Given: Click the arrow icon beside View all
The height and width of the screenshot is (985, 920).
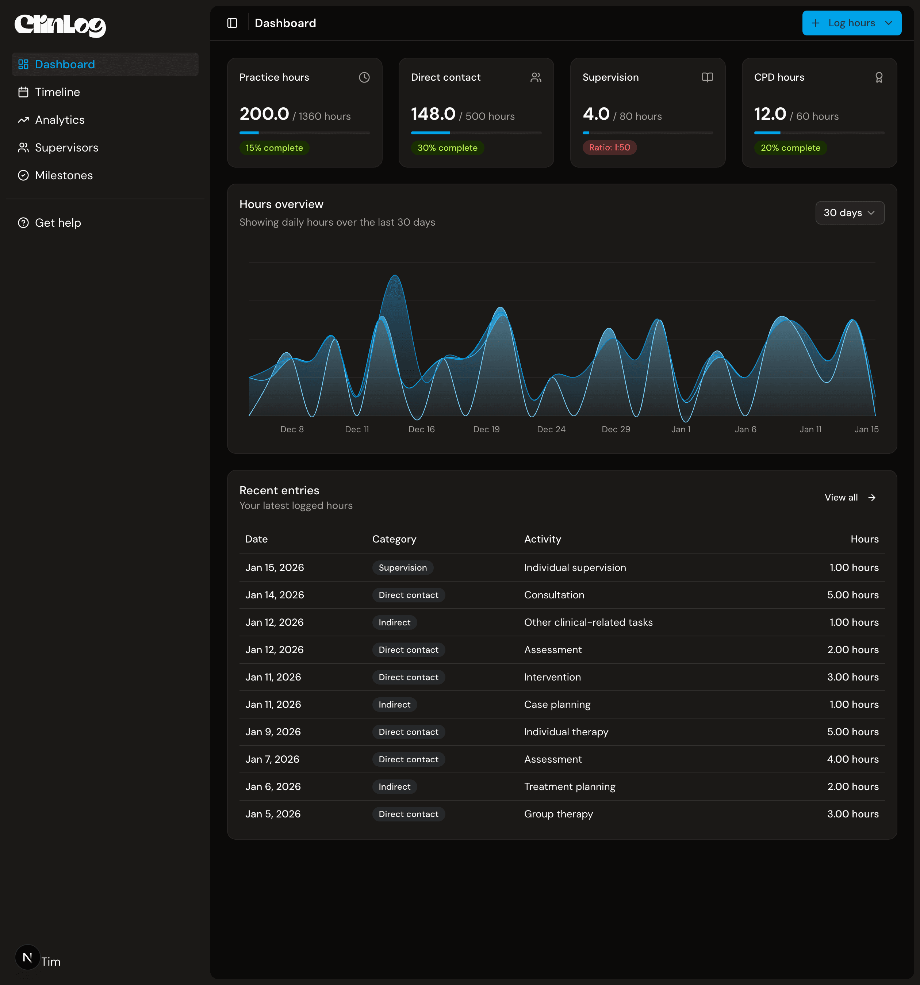Looking at the screenshot, I should 871,498.
